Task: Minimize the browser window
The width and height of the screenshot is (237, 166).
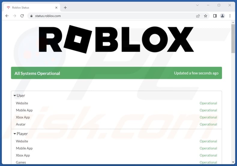Action: click(208, 5)
